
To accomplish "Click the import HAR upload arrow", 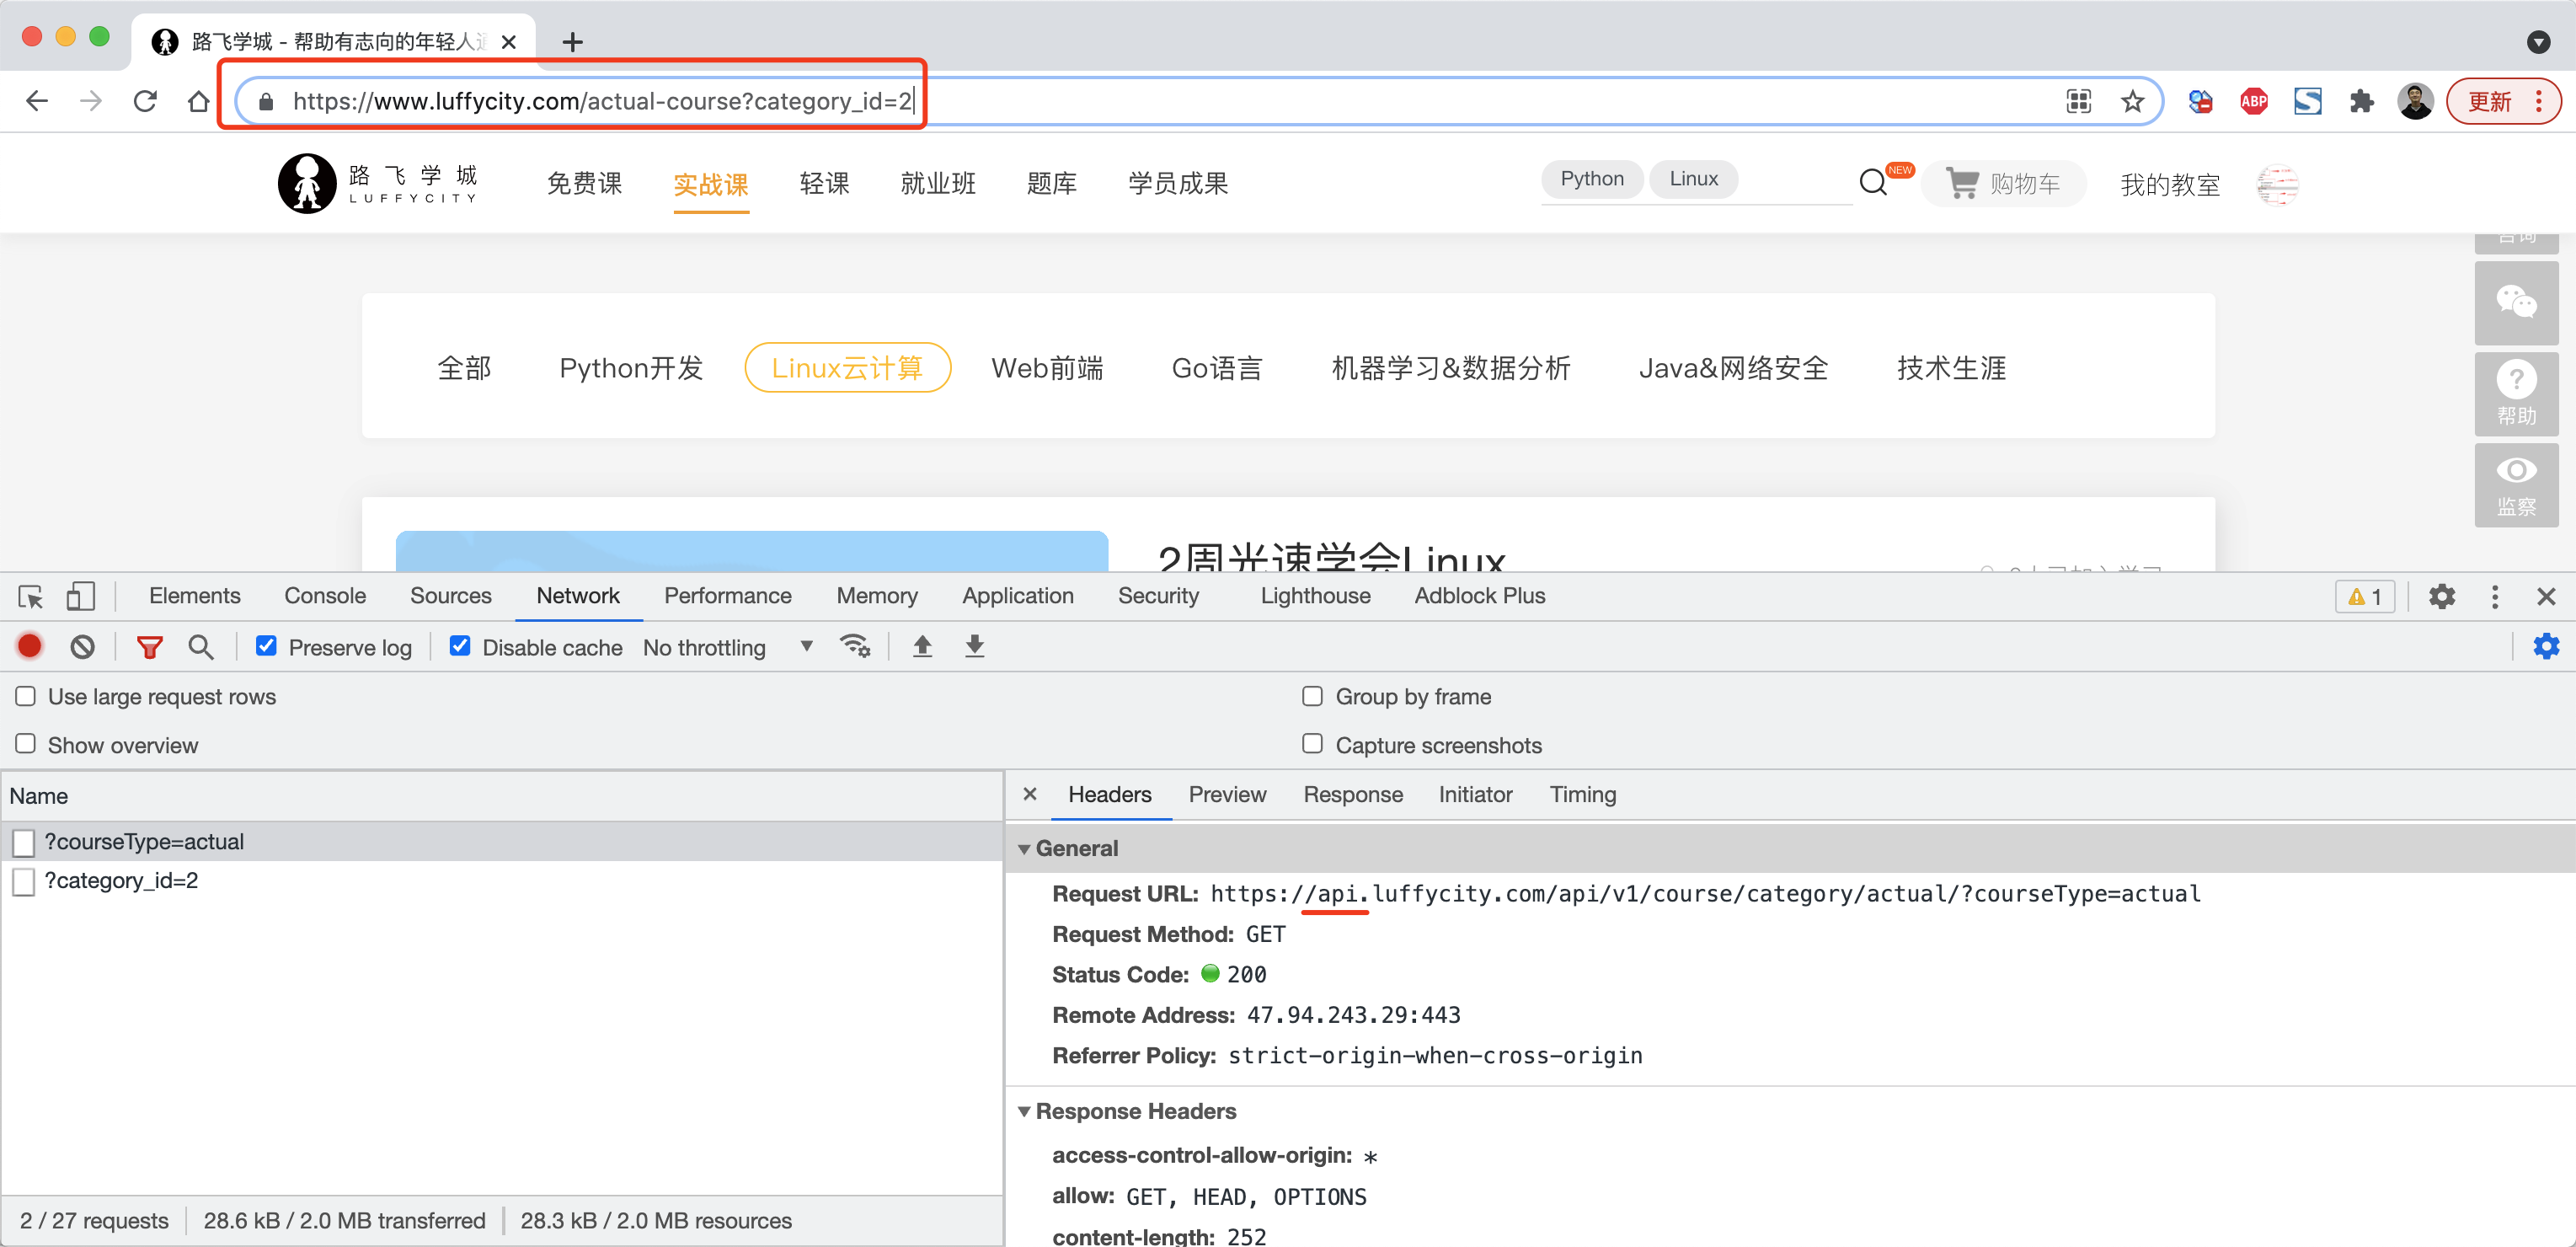I will tap(922, 647).
